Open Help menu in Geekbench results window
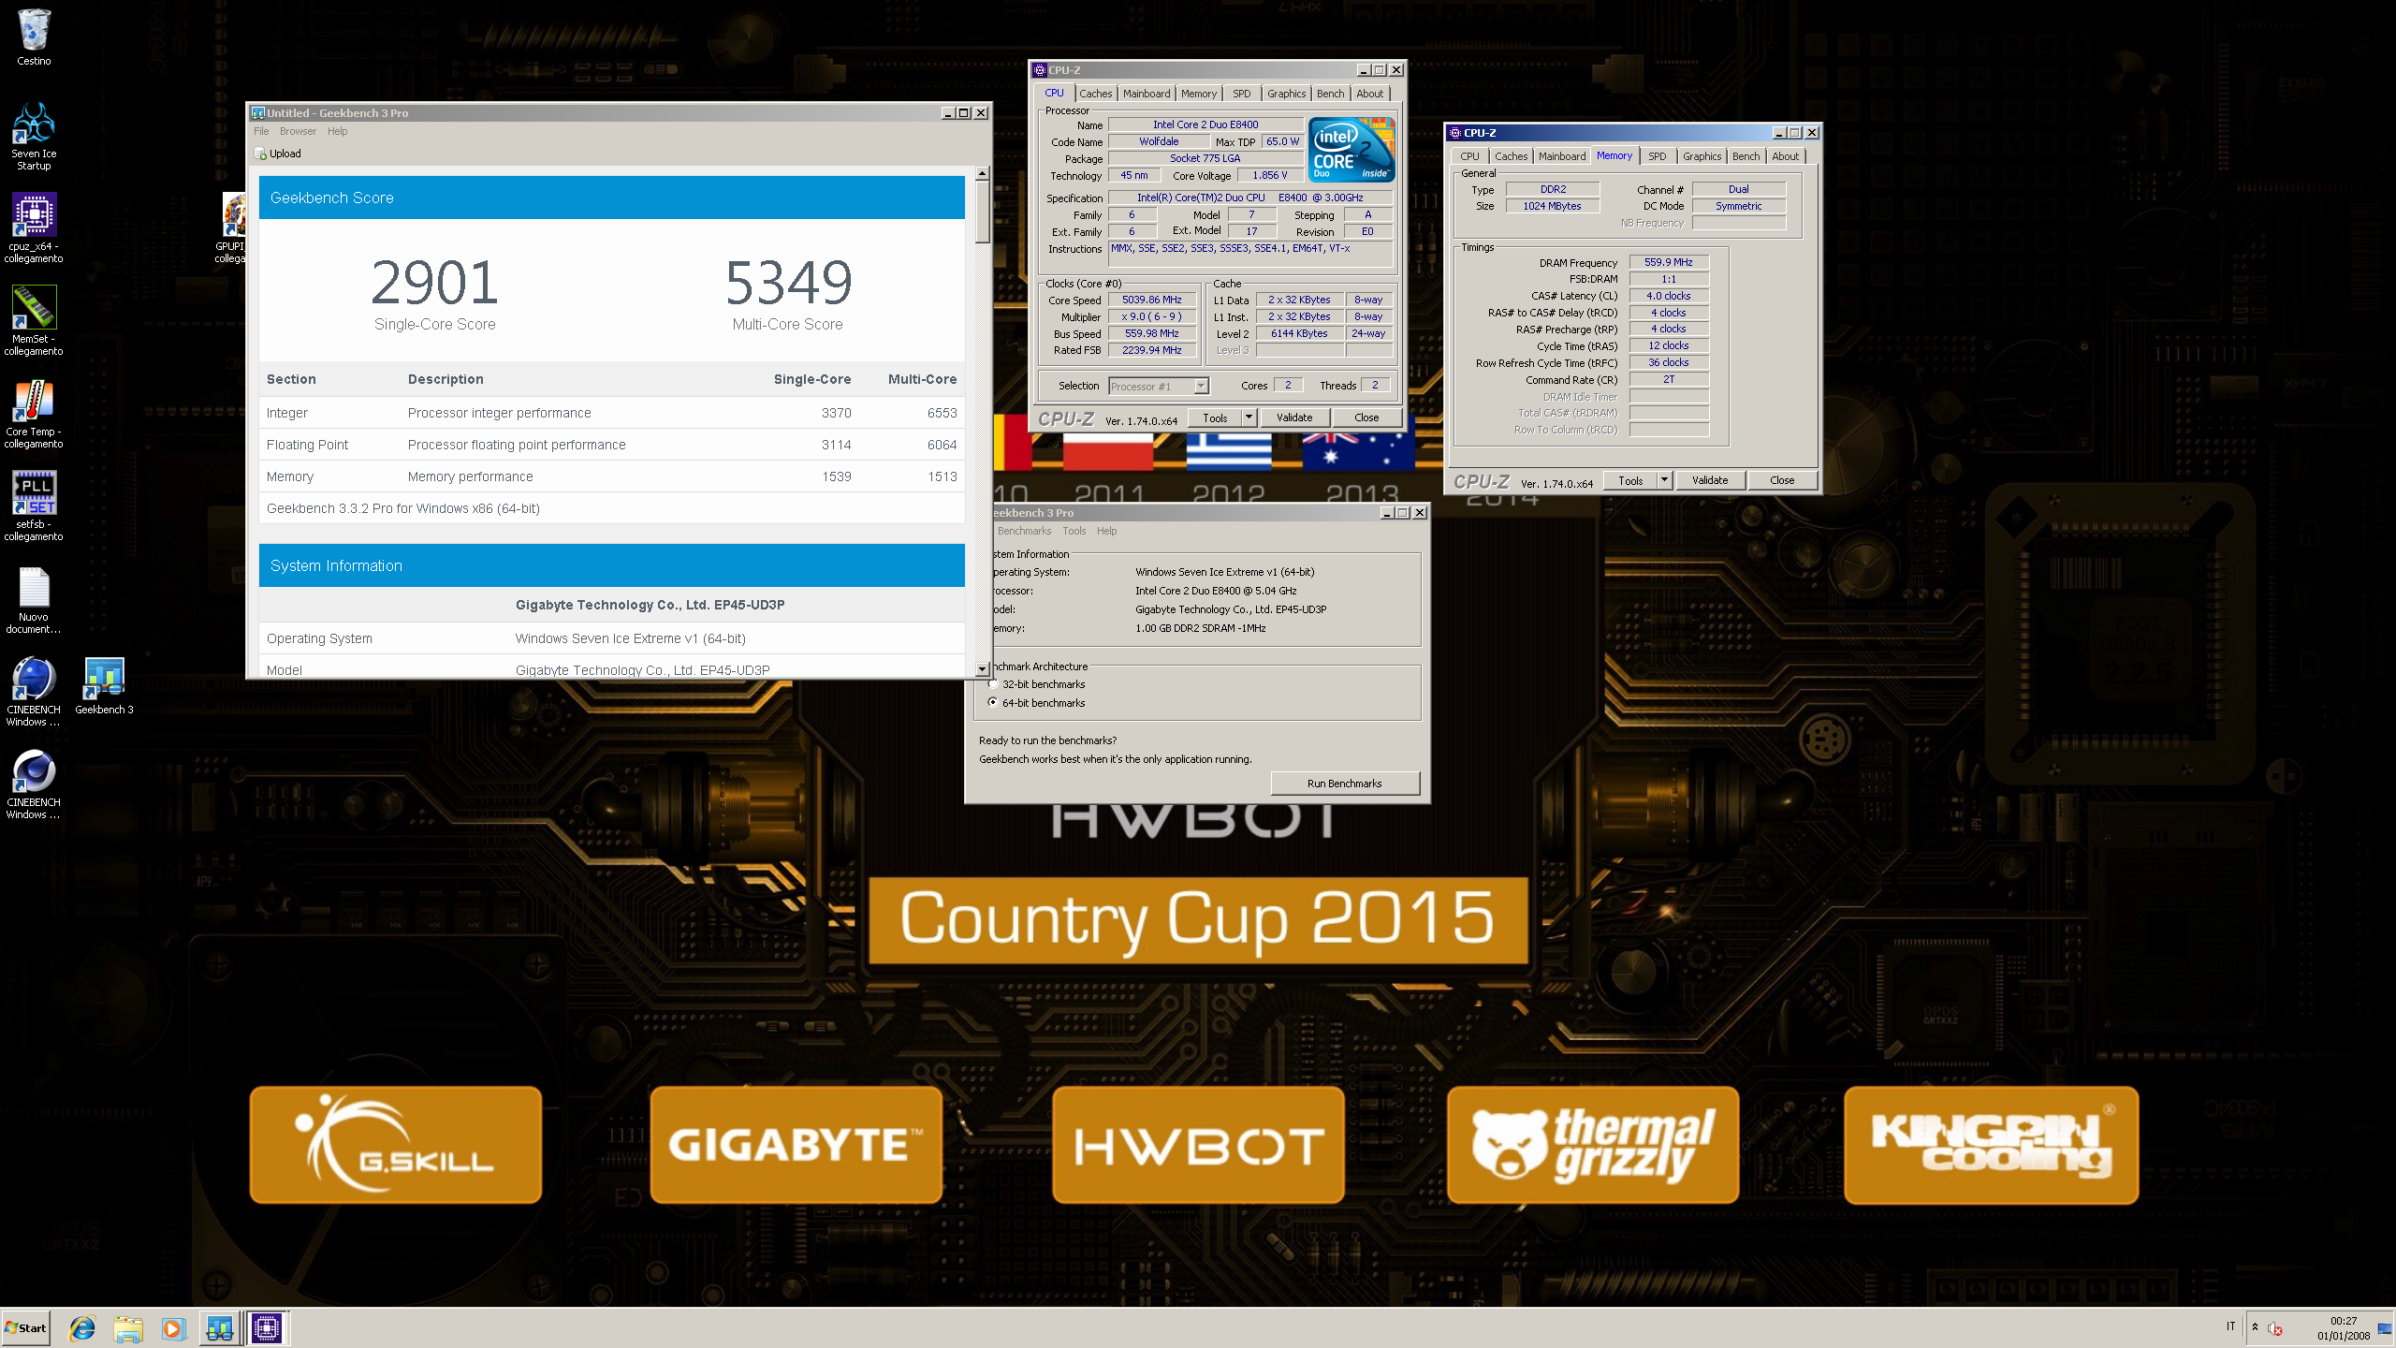 coord(338,131)
